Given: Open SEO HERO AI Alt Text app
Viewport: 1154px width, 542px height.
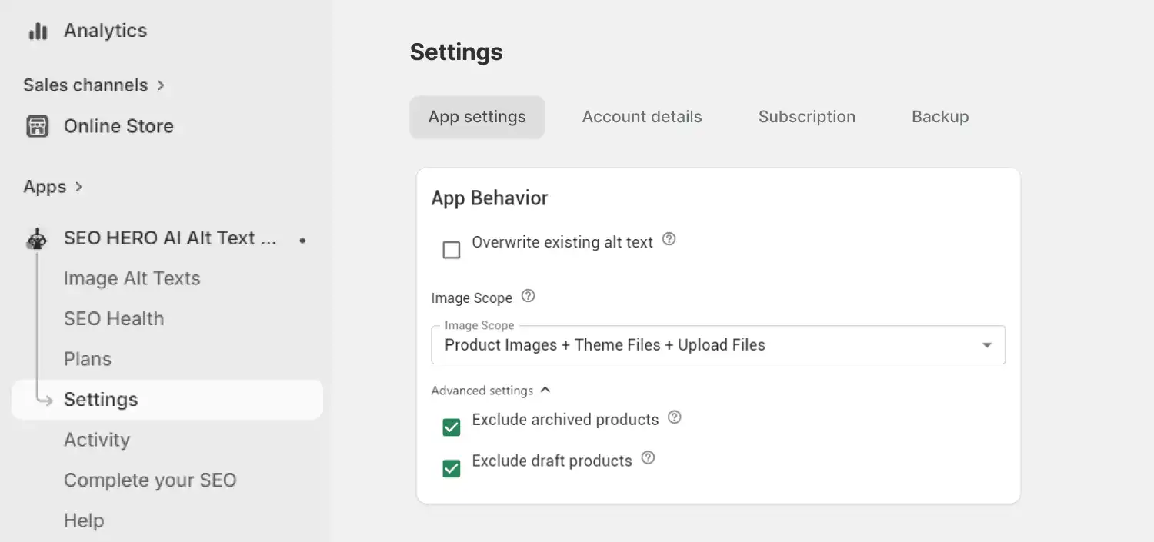Looking at the screenshot, I should [x=170, y=239].
